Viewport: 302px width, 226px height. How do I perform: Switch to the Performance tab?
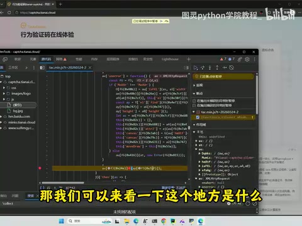[x=79, y=59]
